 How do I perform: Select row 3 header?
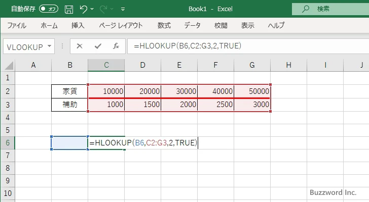click(x=8, y=105)
